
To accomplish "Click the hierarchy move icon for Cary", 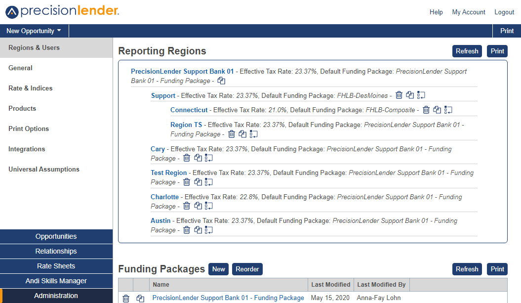I will pyautogui.click(x=209, y=158).
